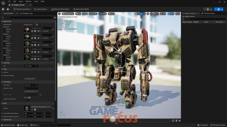Open the LOD Import Base LOD dropdown

coord(31,85)
